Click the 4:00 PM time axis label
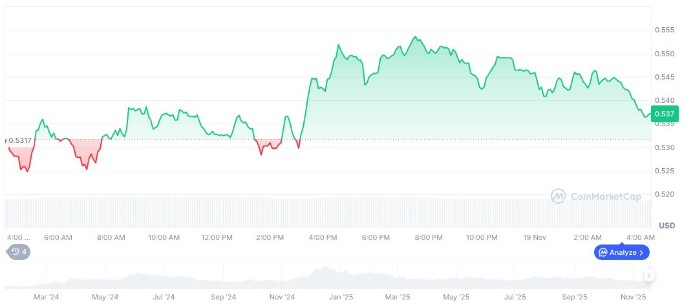The image size is (693, 304). coord(323,237)
